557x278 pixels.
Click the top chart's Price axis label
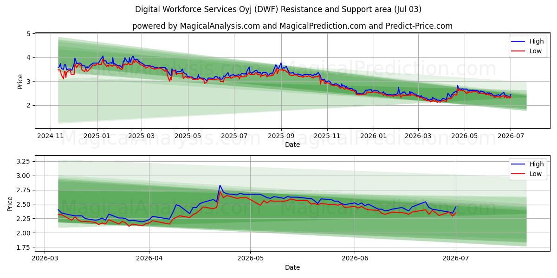click(x=20, y=81)
